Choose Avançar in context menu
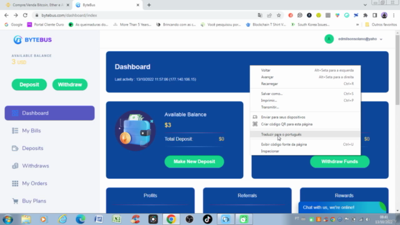The width and height of the screenshot is (400, 225). 306,77
